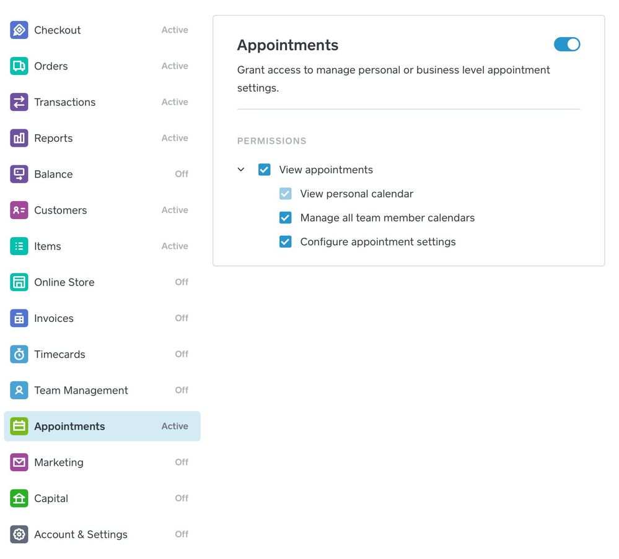Click the Orders truck icon
619x559 pixels.
tap(19, 66)
